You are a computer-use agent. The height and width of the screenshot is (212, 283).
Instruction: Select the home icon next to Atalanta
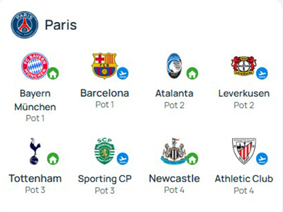pos(192,73)
